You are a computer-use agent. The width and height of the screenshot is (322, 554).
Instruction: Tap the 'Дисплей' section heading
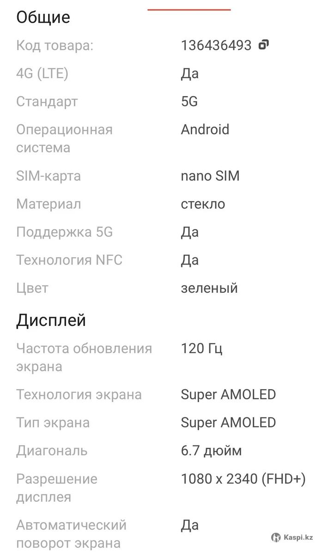point(51,320)
